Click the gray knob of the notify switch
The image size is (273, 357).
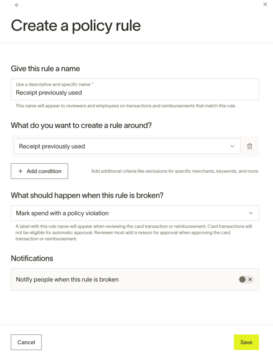[242, 279]
